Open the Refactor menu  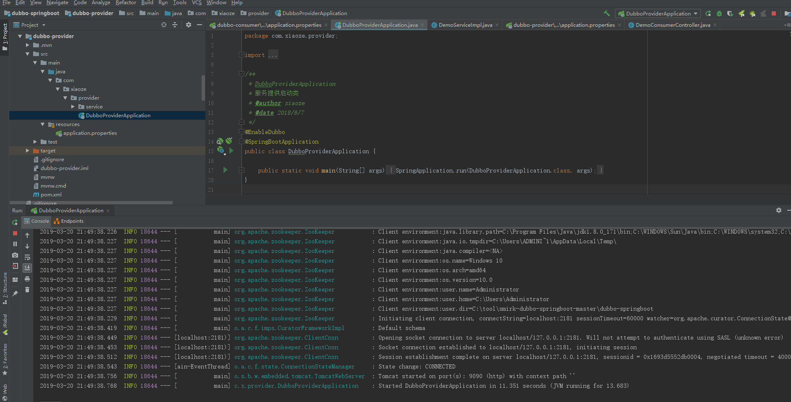pyautogui.click(x=126, y=3)
